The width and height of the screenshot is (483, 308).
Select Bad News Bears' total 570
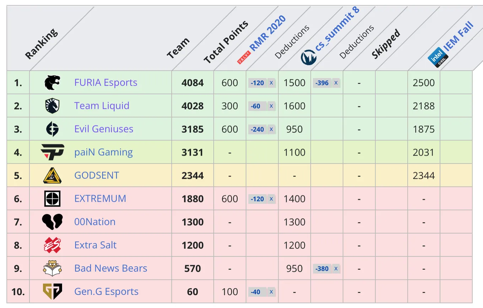click(193, 269)
